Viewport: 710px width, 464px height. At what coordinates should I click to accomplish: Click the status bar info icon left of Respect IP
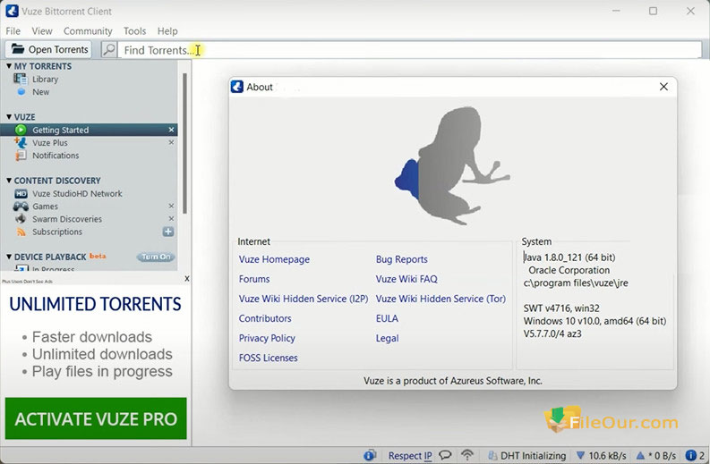click(x=370, y=455)
